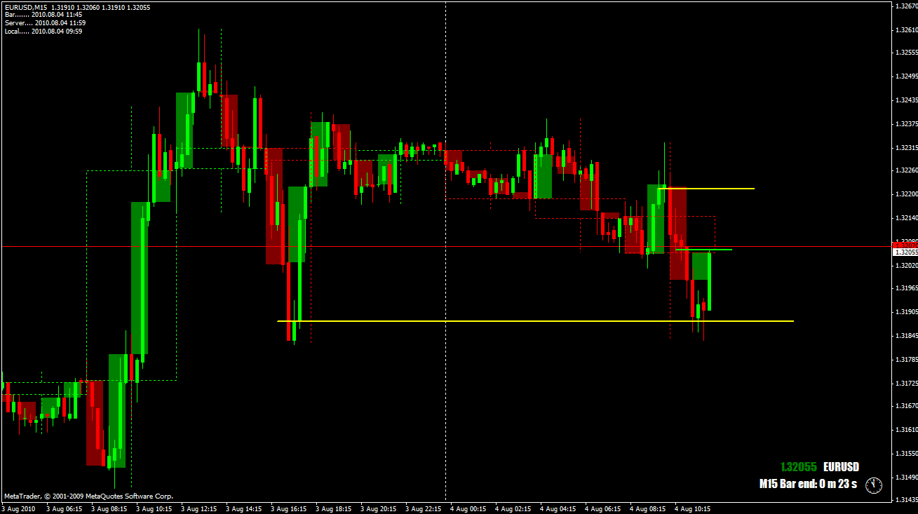Image resolution: width=918 pixels, height=514 pixels.
Task: Click the '4 Aug 08:15' time axis label
Action: click(649, 508)
